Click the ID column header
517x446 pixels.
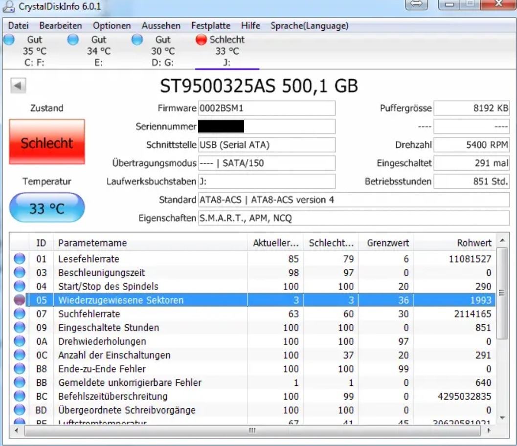[41, 243]
